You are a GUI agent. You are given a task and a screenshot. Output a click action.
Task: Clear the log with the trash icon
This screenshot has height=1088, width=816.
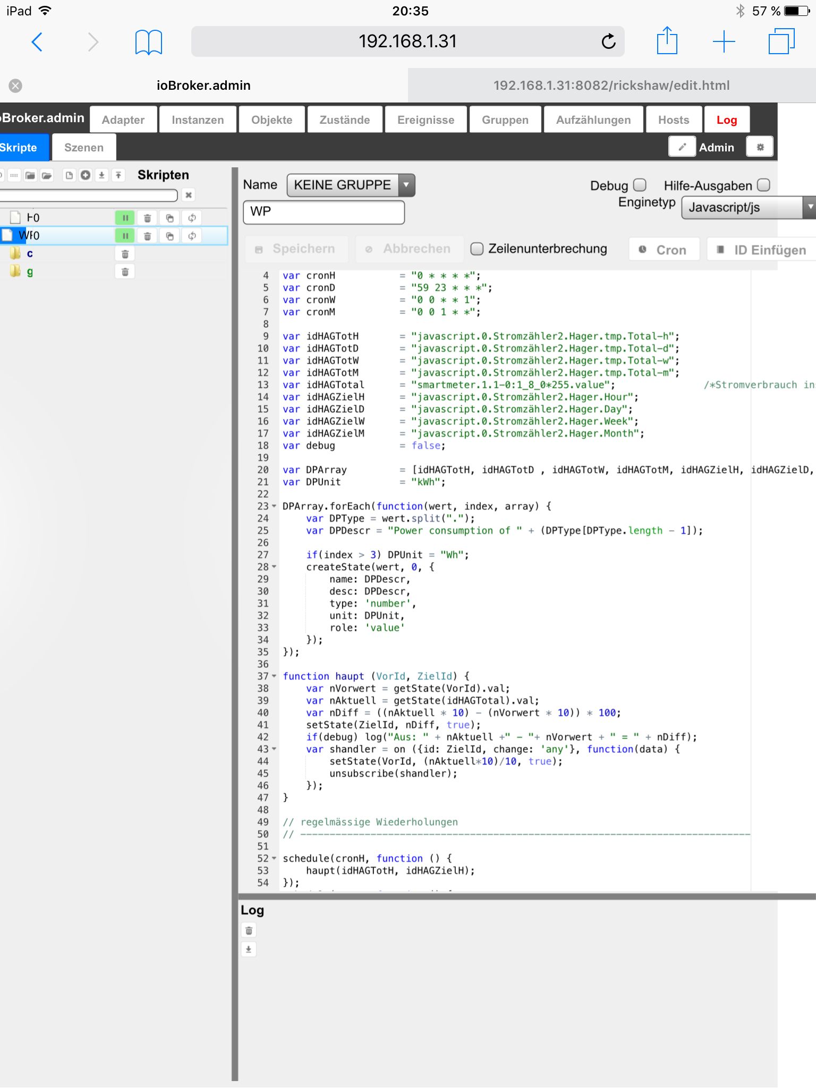(249, 931)
